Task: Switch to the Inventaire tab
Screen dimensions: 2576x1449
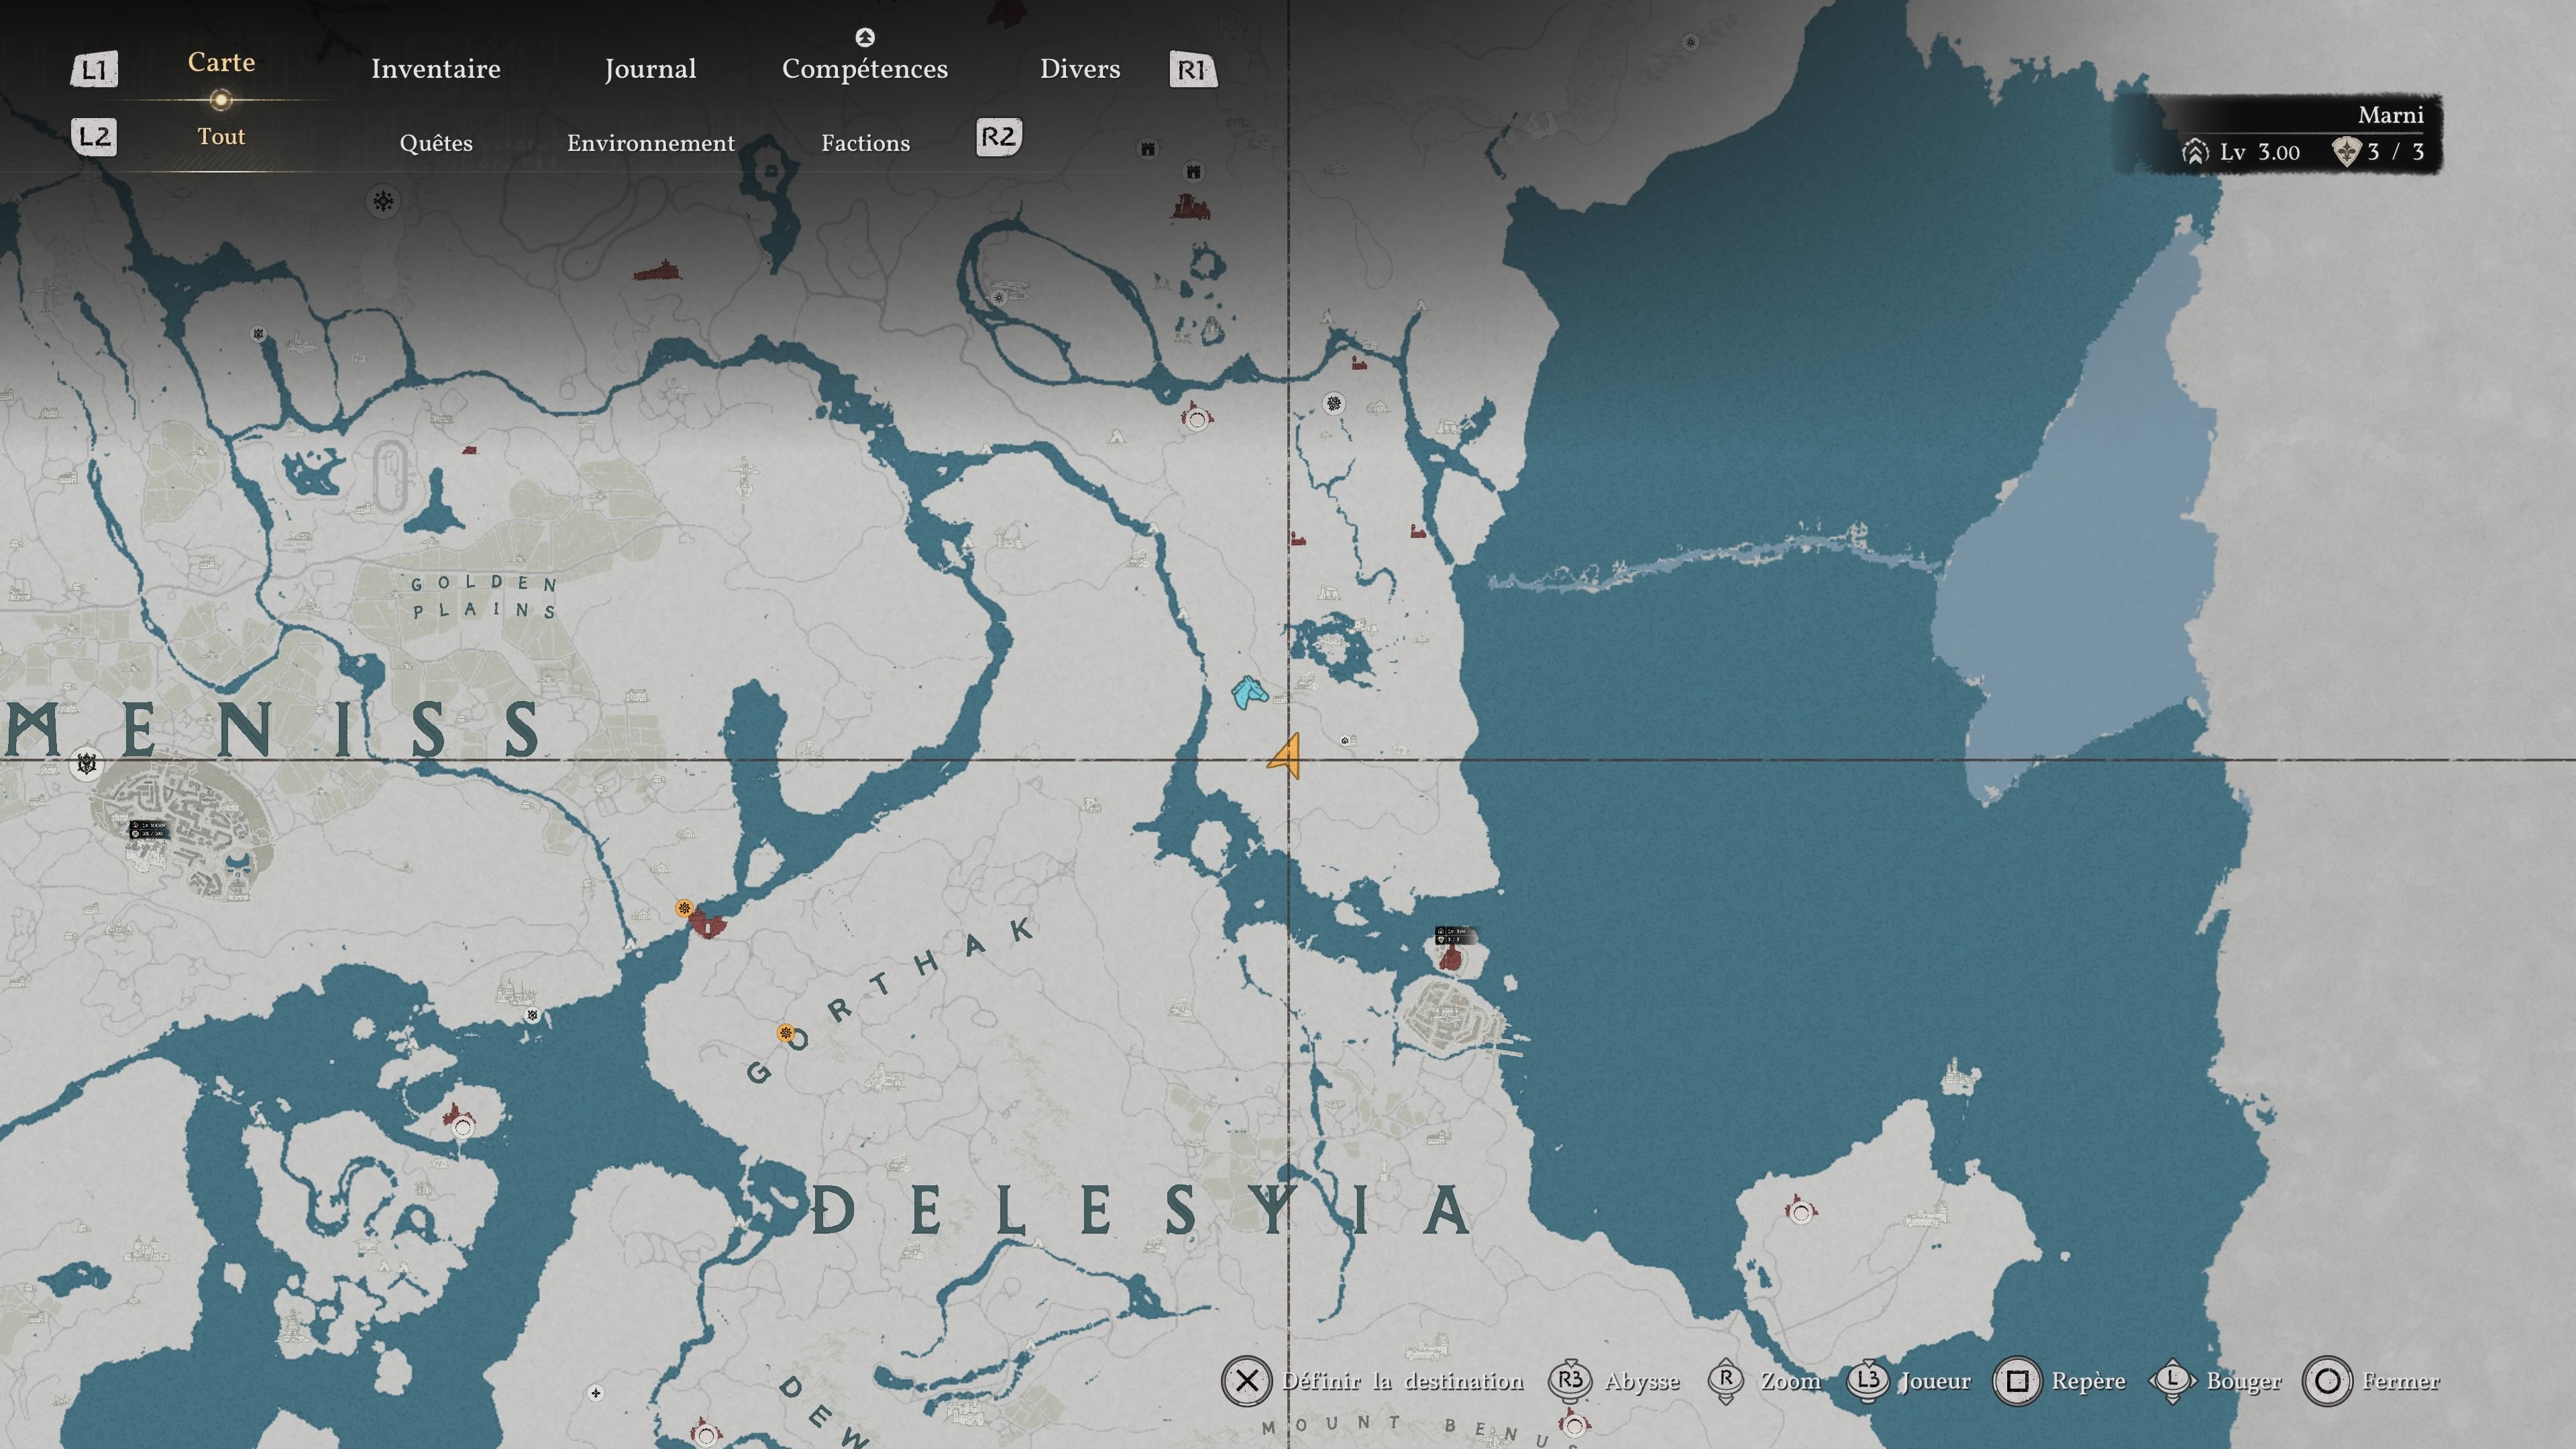Action: tap(436, 69)
